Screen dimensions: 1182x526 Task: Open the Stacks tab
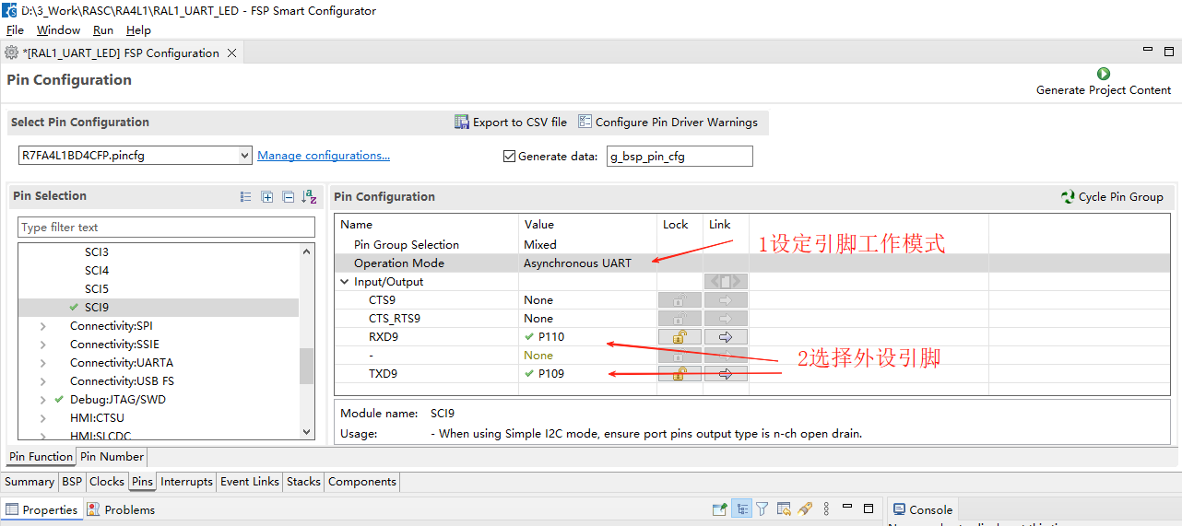pos(303,482)
